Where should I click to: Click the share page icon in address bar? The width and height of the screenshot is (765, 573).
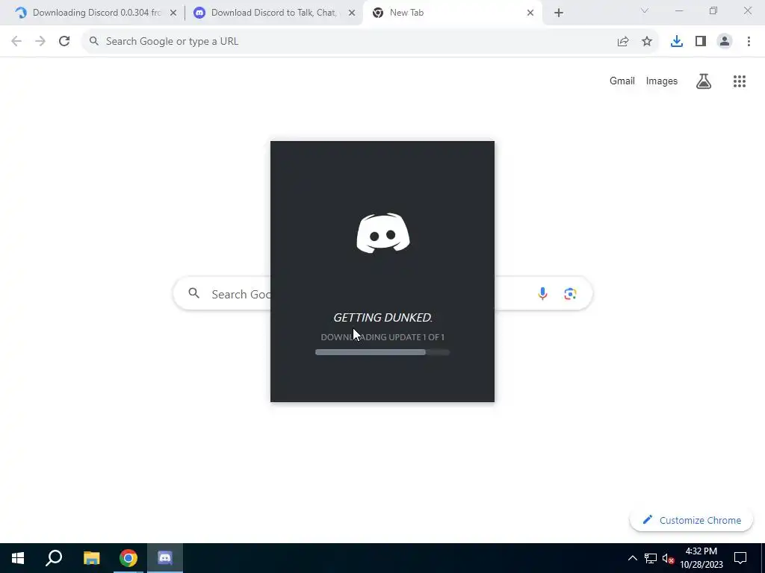click(623, 42)
